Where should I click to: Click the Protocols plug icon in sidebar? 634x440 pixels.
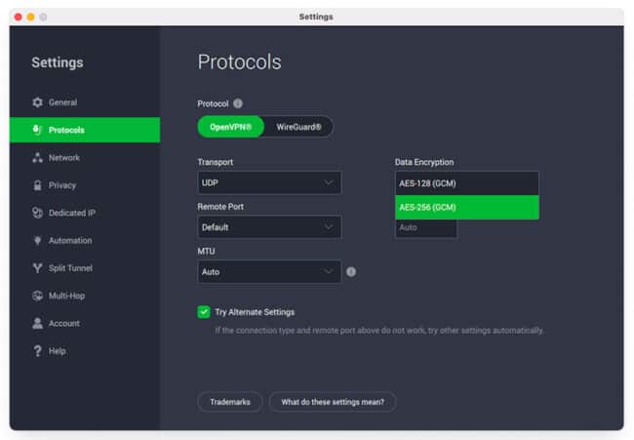tap(37, 130)
